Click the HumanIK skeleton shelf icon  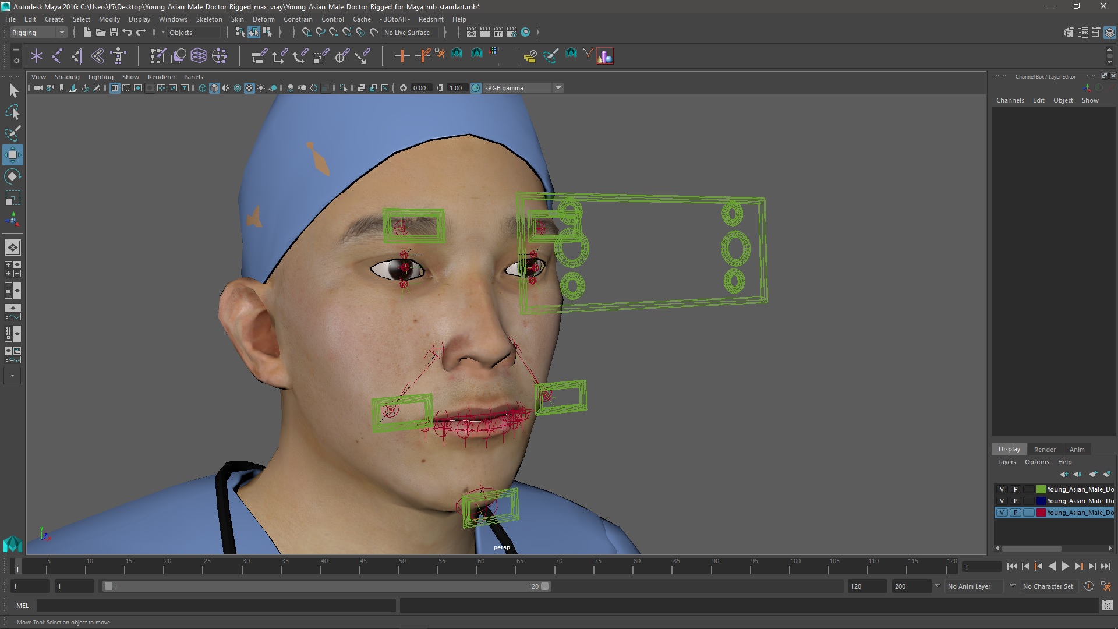(118, 56)
